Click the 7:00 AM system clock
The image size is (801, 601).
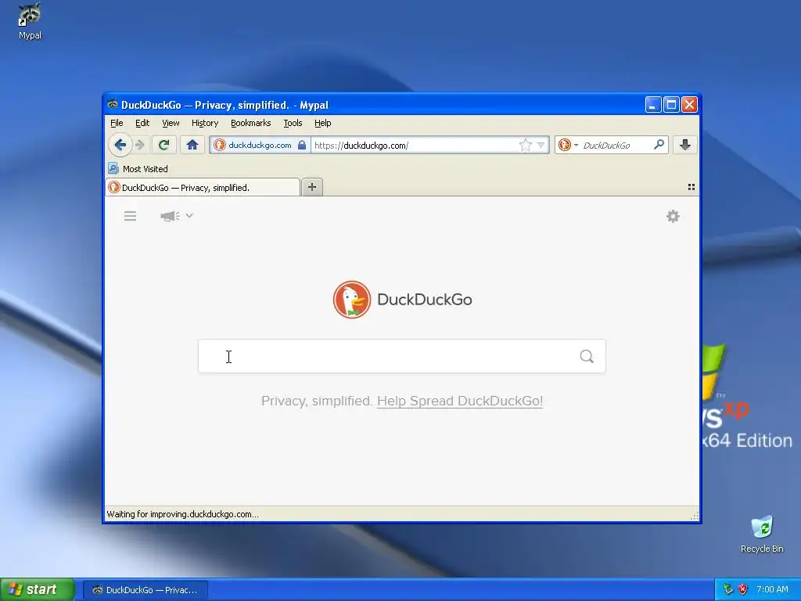772,590
